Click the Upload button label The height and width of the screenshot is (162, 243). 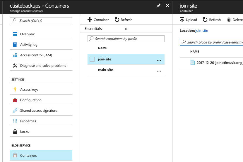(191, 20)
